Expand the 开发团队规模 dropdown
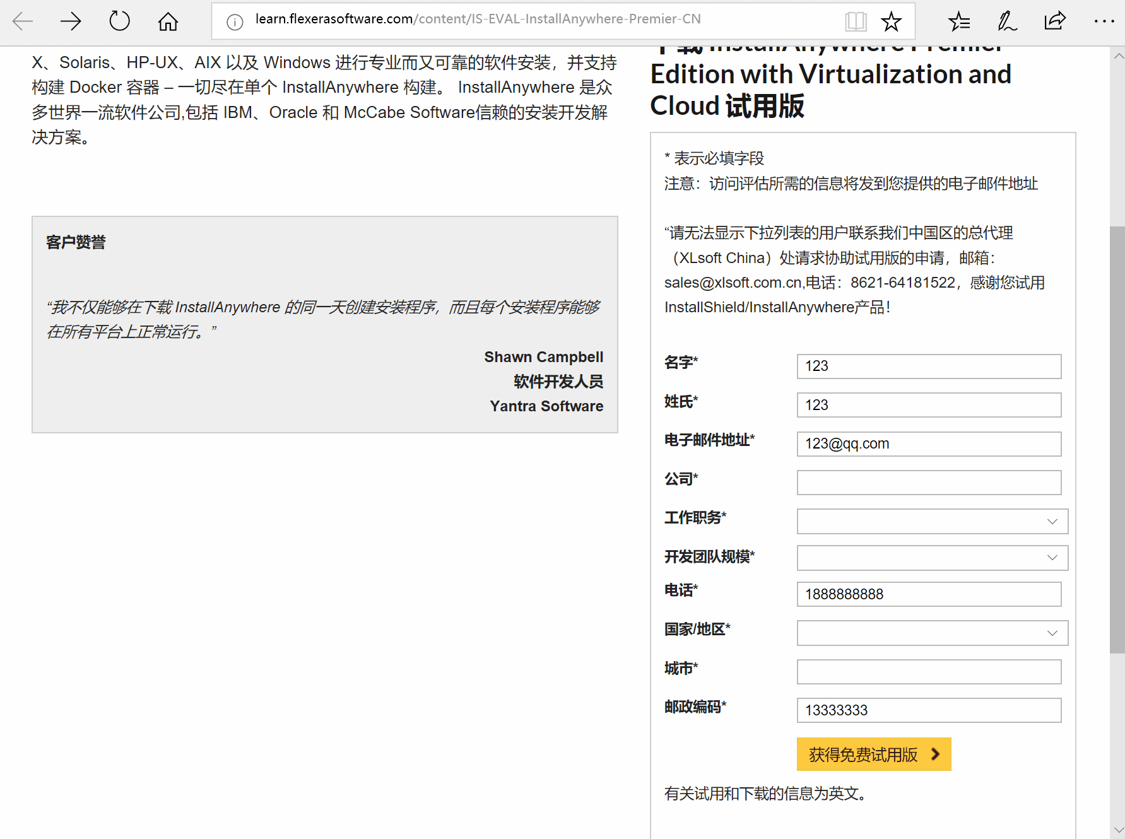 (x=932, y=558)
